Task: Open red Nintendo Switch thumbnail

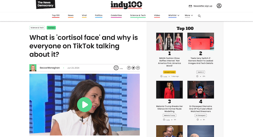Action: 201,41
